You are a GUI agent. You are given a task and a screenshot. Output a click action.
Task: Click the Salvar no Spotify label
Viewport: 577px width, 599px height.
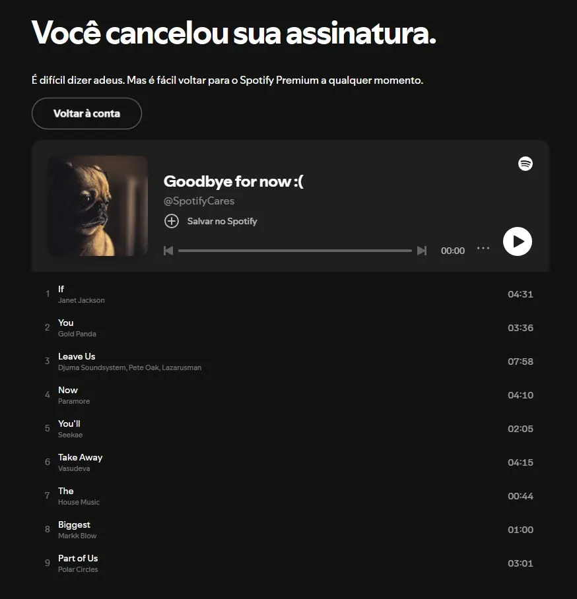[x=222, y=221]
